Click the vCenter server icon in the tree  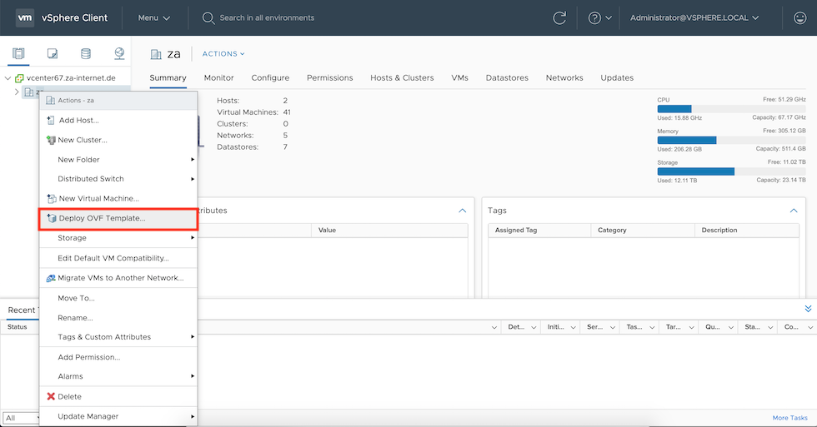[19, 78]
